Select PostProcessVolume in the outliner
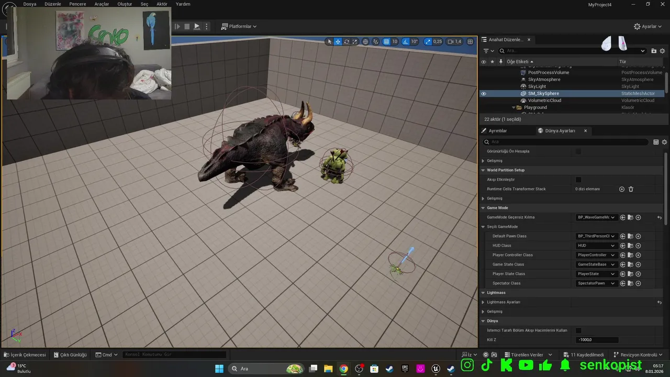The image size is (670, 377). [548, 72]
